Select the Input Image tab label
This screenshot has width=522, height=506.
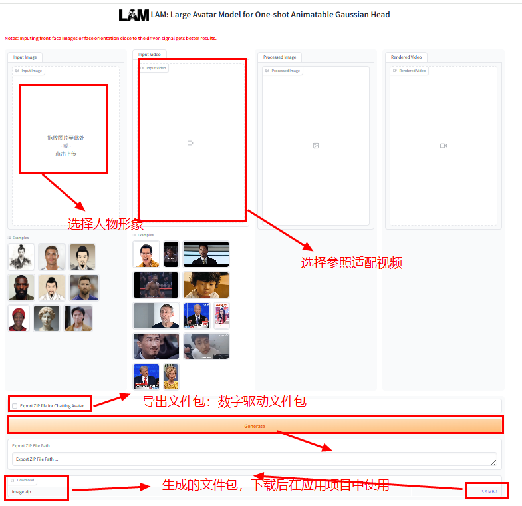(25, 57)
